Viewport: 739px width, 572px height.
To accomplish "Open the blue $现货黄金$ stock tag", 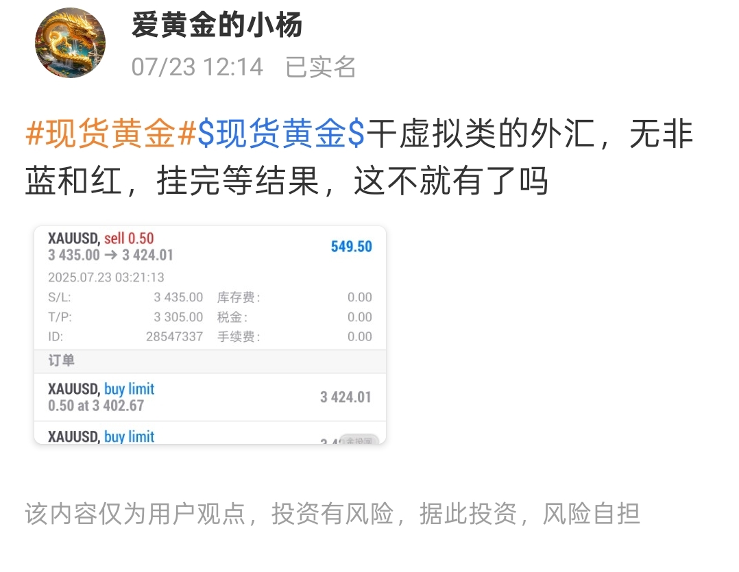I will point(281,134).
